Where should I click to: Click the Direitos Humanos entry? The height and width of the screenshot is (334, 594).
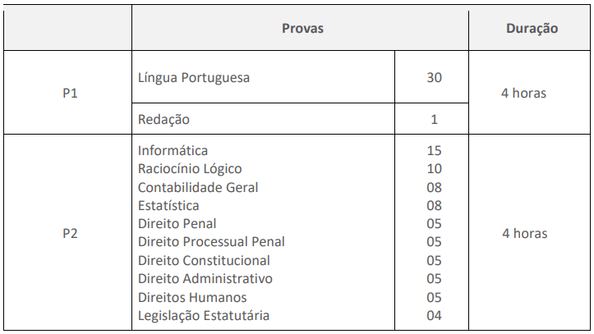tap(192, 297)
